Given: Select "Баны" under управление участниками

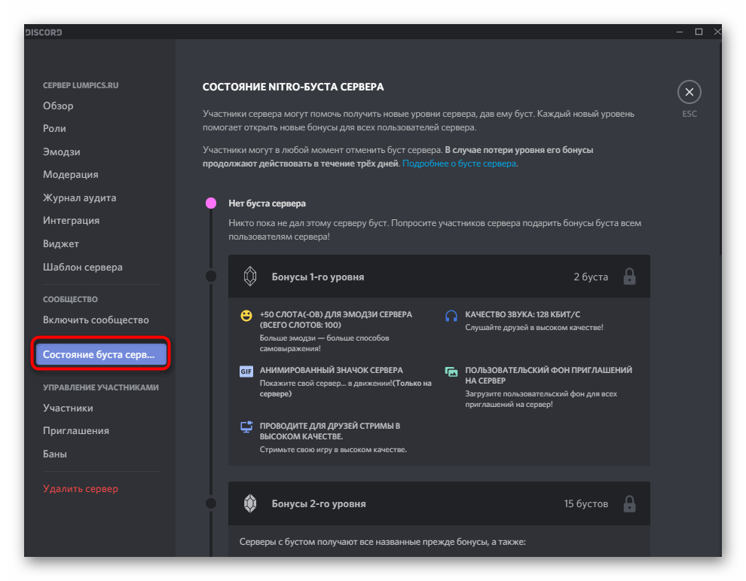Looking at the screenshot, I should pyautogui.click(x=52, y=453).
